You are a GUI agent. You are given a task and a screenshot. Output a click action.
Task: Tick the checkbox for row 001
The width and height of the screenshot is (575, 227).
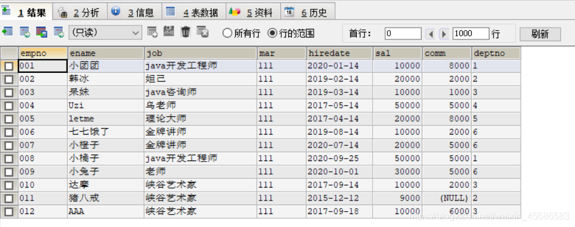click(9, 66)
